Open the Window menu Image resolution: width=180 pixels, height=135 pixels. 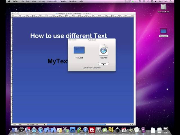pyautogui.click(x=73, y=1)
